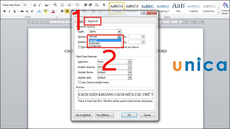
Task: Collapse the Spacing dropdown arrow
Action: click(119, 37)
